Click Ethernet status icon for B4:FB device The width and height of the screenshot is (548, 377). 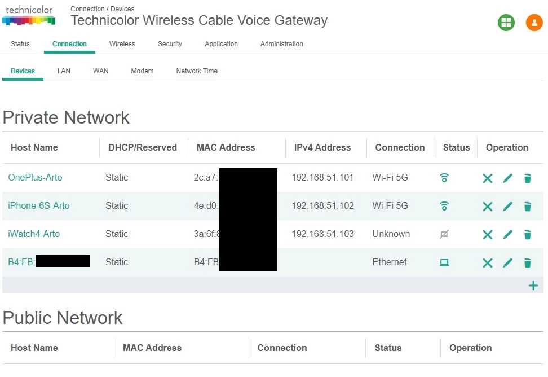pyautogui.click(x=444, y=262)
